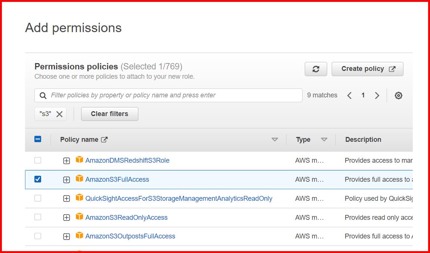Click inside the policy filter search field
The height and width of the screenshot is (253, 430).
(x=168, y=95)
